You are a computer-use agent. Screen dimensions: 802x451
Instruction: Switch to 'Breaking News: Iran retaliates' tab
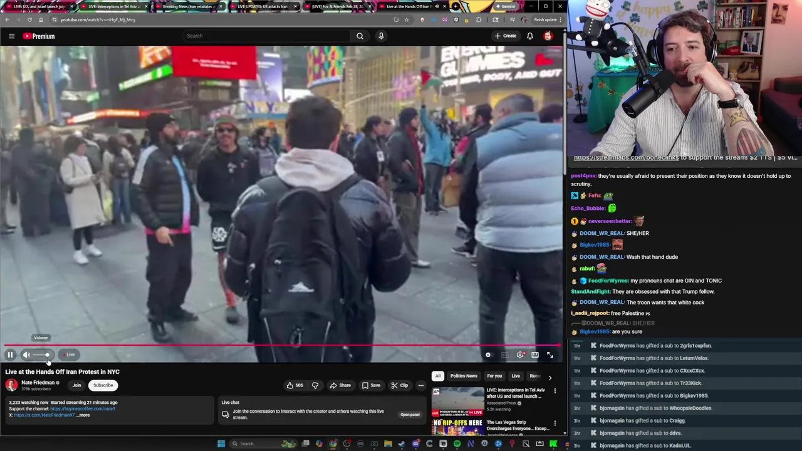click(188, 6)
